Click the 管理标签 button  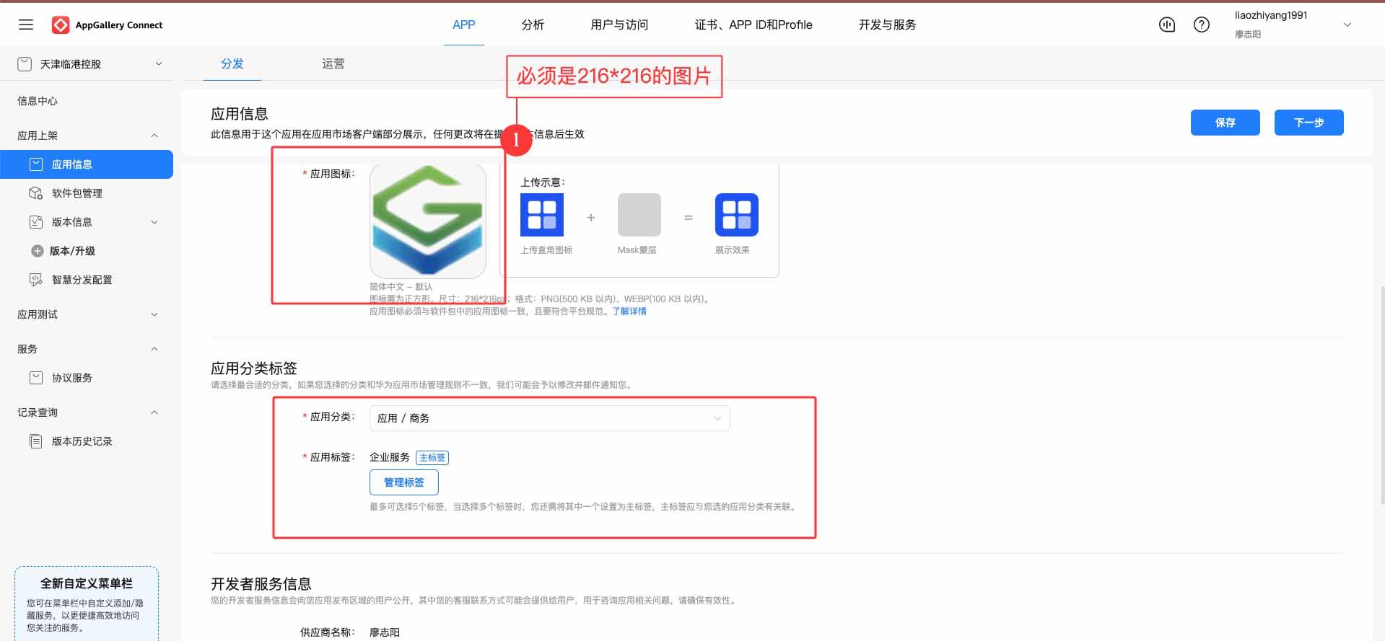pos(403,482)
